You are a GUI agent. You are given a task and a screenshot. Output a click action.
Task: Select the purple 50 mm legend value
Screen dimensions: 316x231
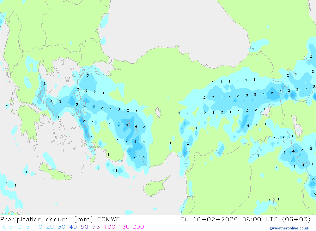point(84,227)
